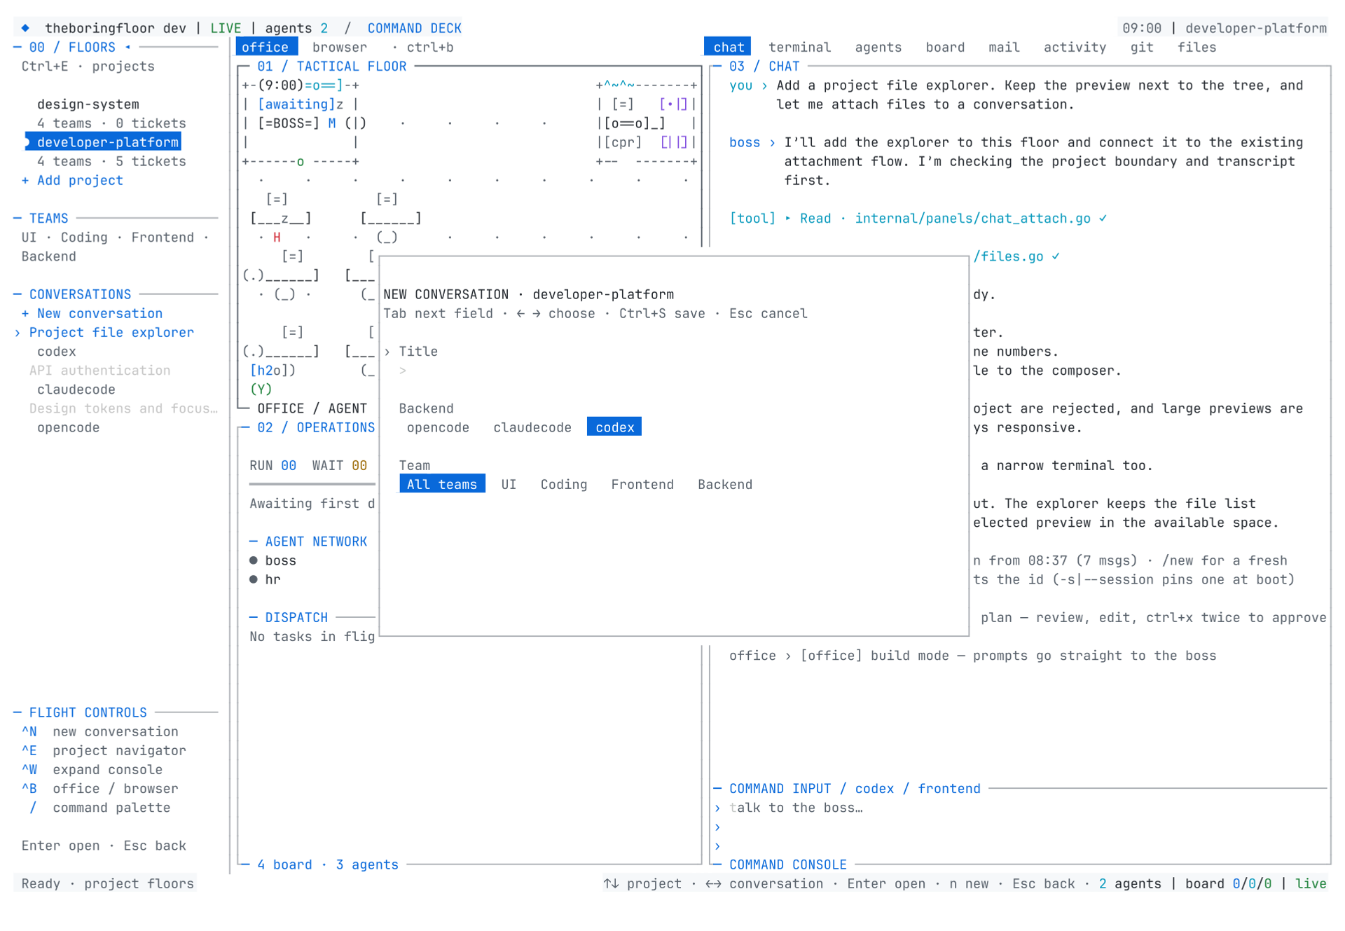Click the blue diamond logo in header

pos(25,28)
